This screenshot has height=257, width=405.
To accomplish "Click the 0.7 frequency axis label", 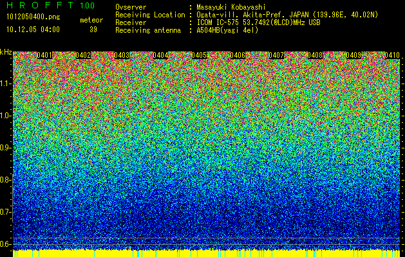I will coord(5,212).
